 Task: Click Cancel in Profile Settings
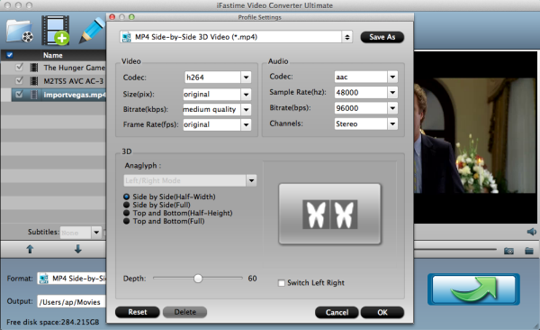pos(337,312)
